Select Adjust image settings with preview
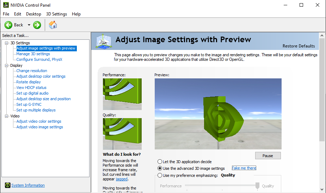Image resolution: width=326 pixels, height=193 pixels. [x=46, y=48]
